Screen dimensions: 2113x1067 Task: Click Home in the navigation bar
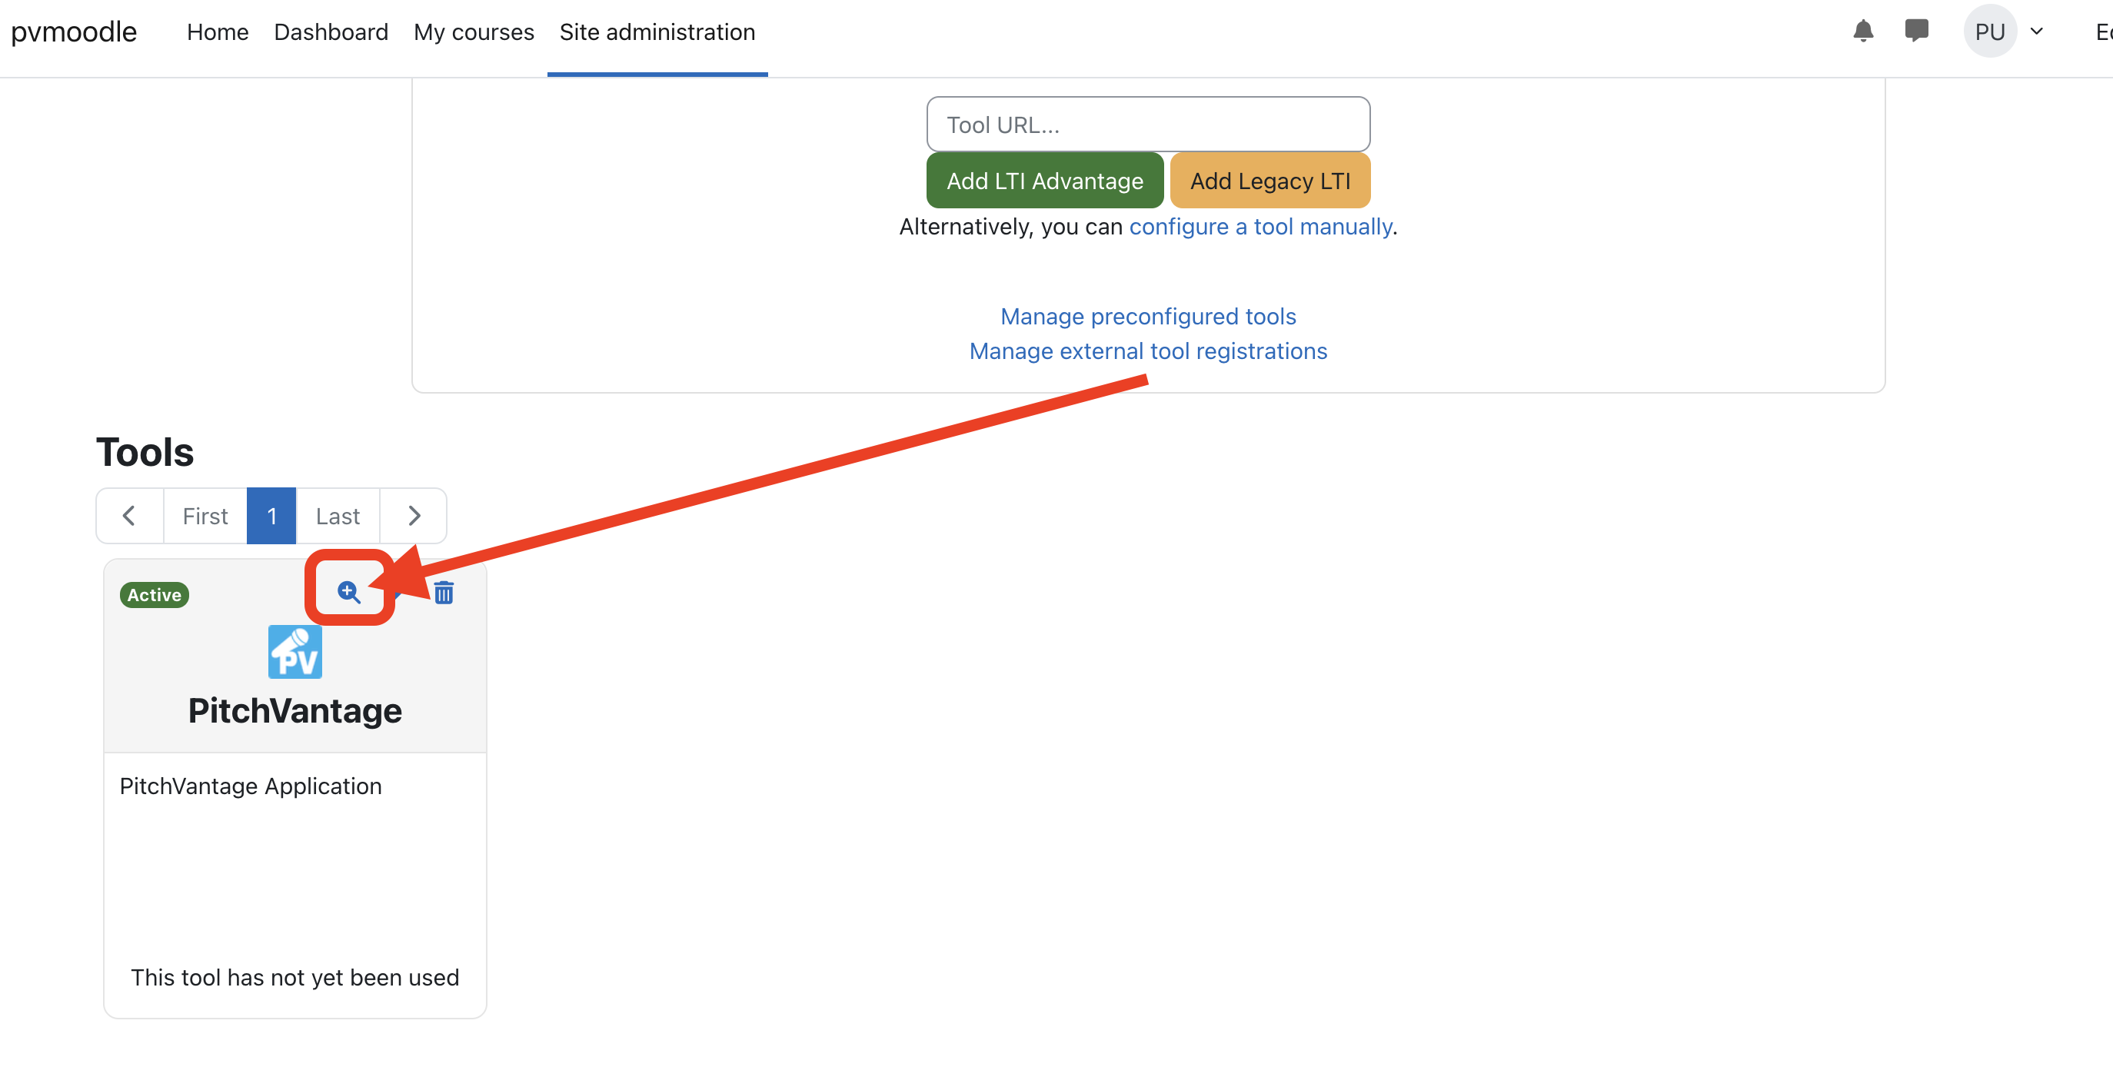pyautogui.click(x=218, y=32)
